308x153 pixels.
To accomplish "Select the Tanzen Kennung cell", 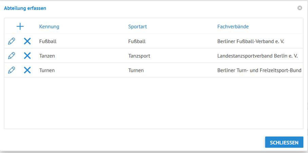I will tap(47, 56).
